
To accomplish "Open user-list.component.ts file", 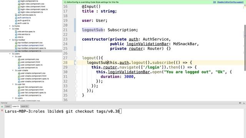I will point(30,95).
